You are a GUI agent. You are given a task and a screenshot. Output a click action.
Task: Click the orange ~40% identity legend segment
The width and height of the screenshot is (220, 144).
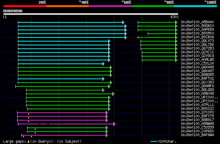67,6
